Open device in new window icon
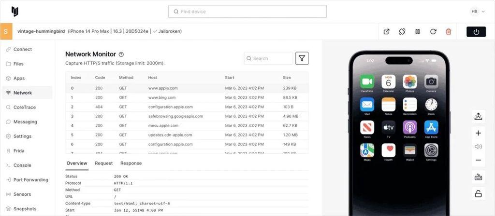Viewport: 495px width, 216px height. [x=386, y=31]
